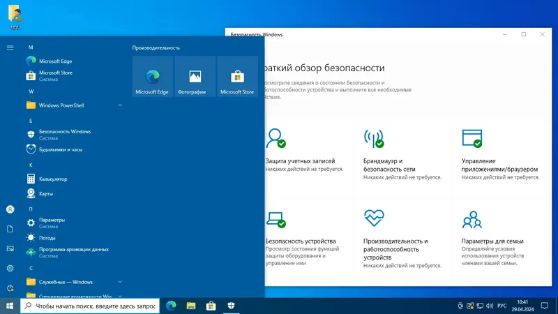Viewport: 558px width, 314px height.
Task: Open Settings gear in Start sidebar
Action: (x=10, y=268)
